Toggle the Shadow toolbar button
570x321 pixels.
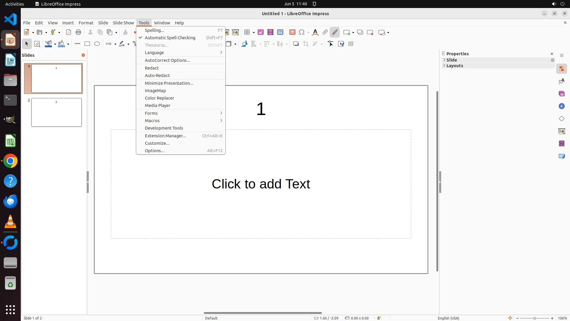click(296, 44)
